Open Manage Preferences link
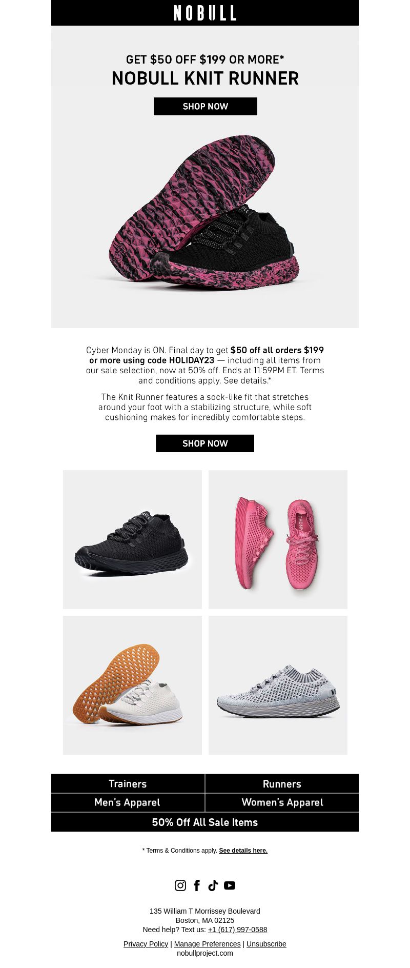The image size is (410, 968). click(x=207, y=943)
